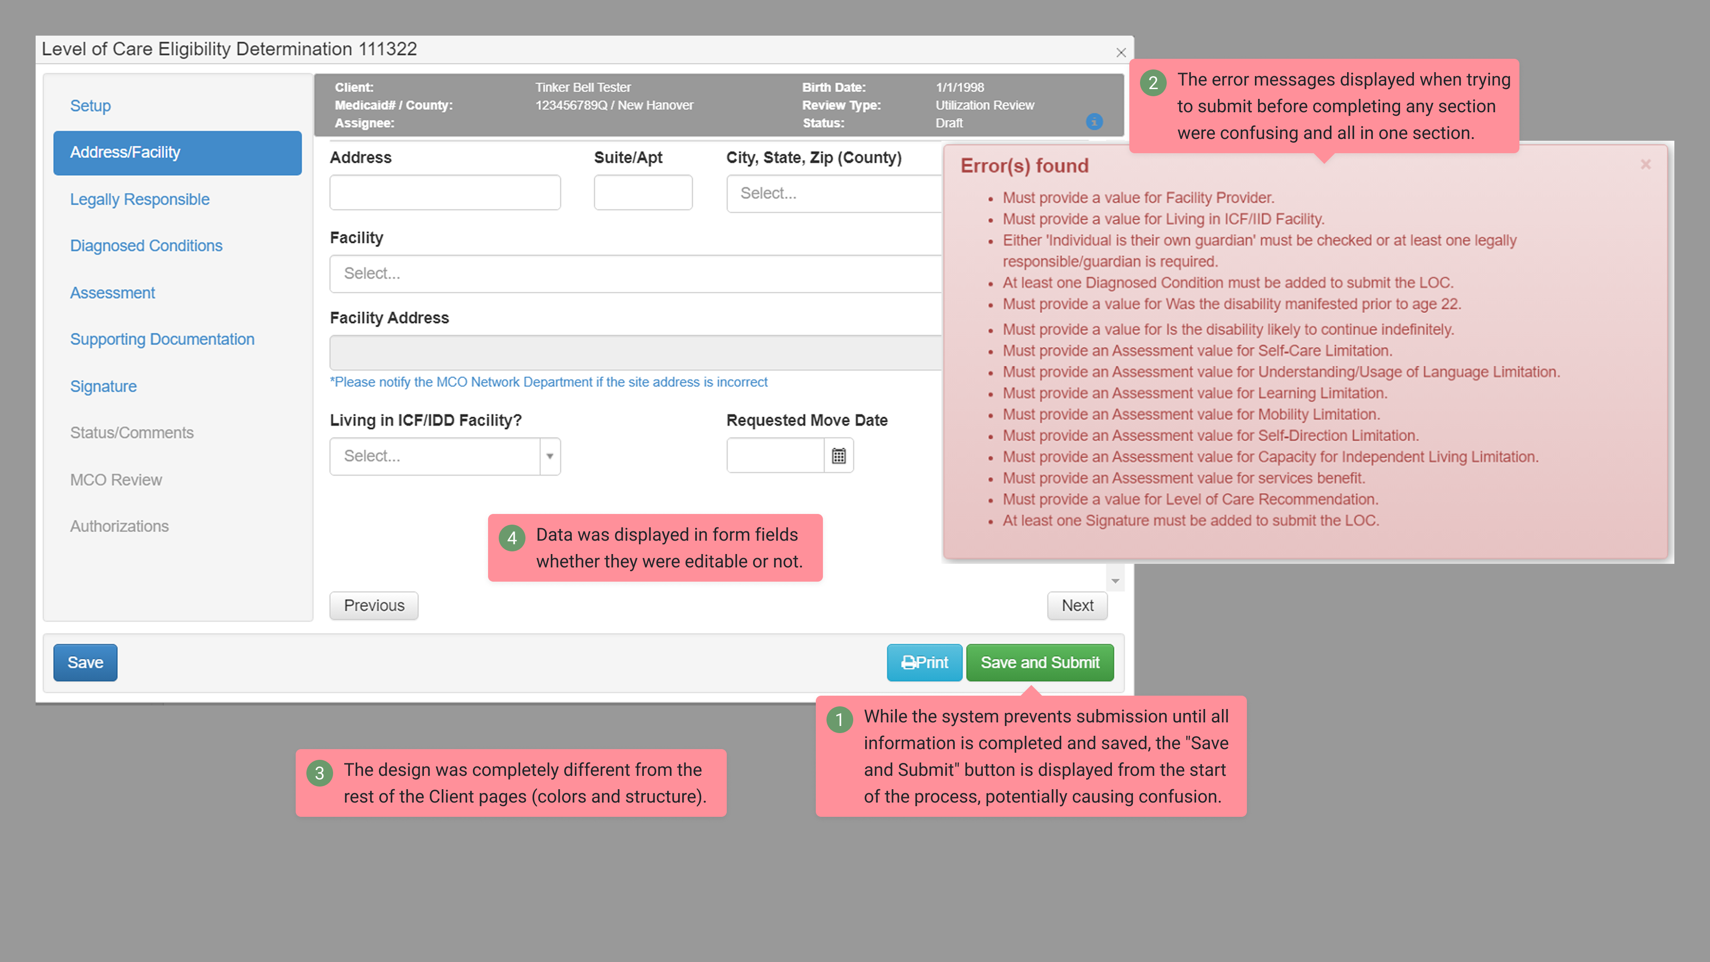Open the Requested Move Date calendar picker
This screenshot has width=1710, height=962.
[x=839, y=456]
